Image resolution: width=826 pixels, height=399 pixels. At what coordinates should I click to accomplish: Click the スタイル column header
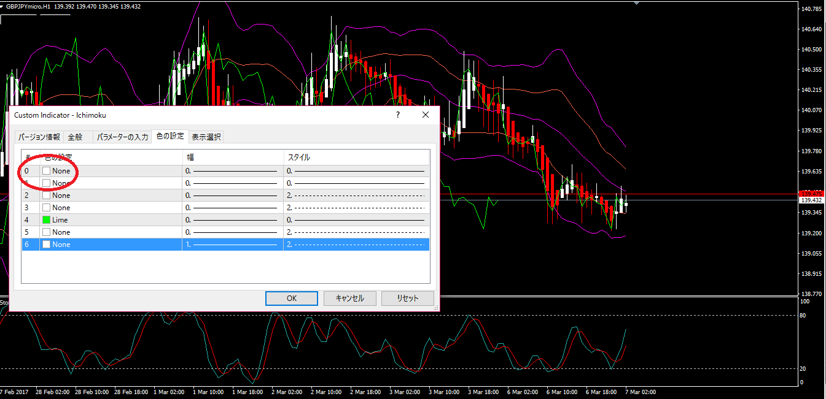(x=356, y=158)
